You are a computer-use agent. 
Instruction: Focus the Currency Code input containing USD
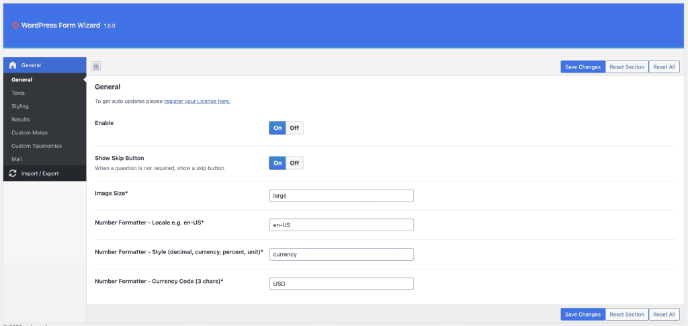coord(341,284)
